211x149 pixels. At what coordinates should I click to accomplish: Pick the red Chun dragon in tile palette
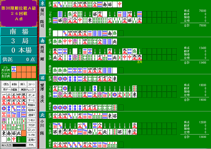click(x=14, y=140)
